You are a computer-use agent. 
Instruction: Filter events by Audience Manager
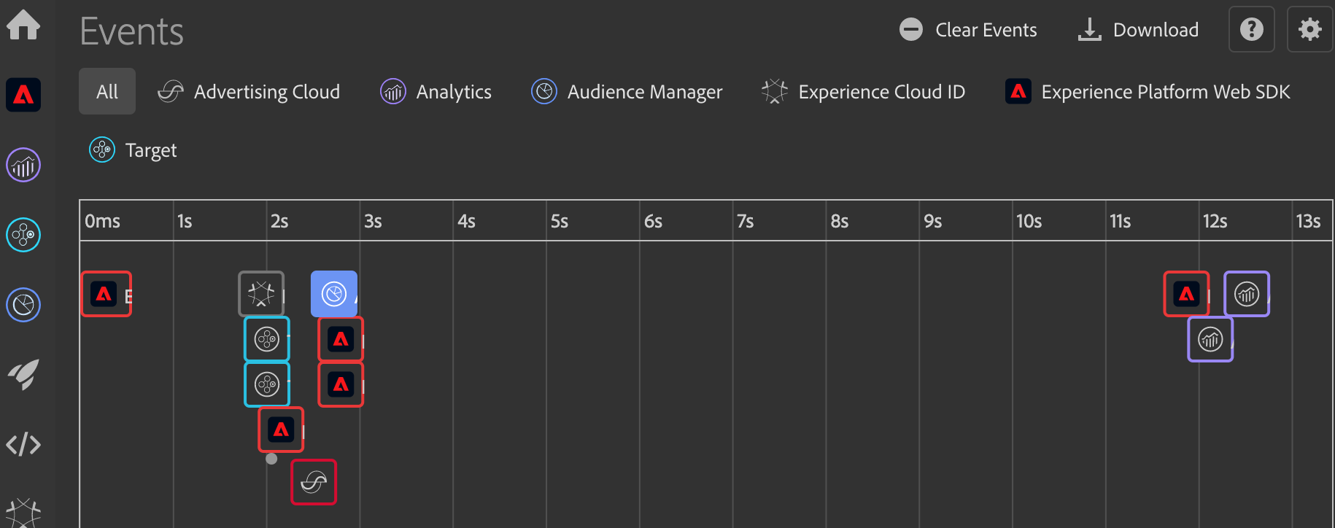[627, 92]
